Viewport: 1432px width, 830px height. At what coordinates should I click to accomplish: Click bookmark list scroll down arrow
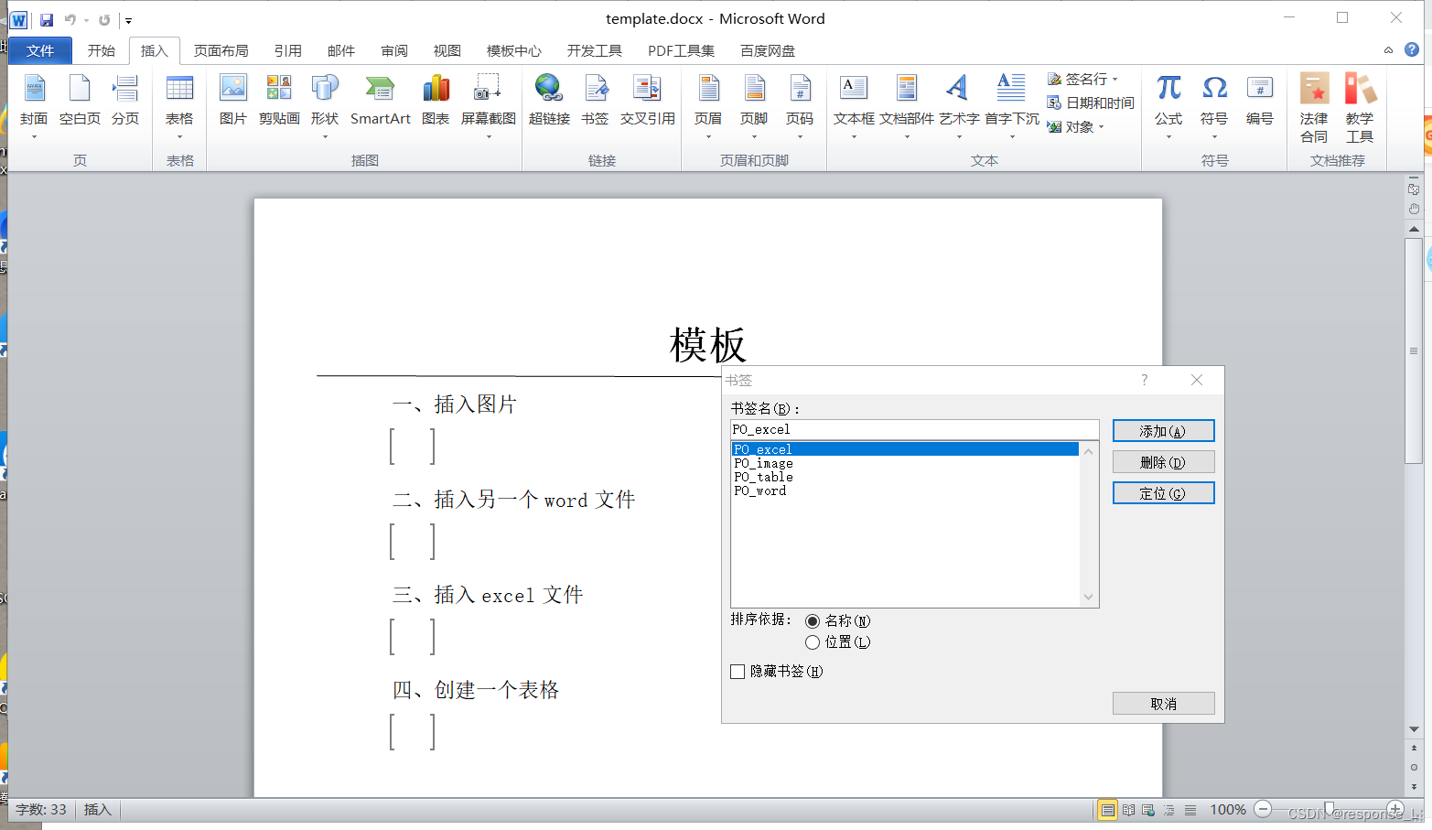[x=1089, y=597]
